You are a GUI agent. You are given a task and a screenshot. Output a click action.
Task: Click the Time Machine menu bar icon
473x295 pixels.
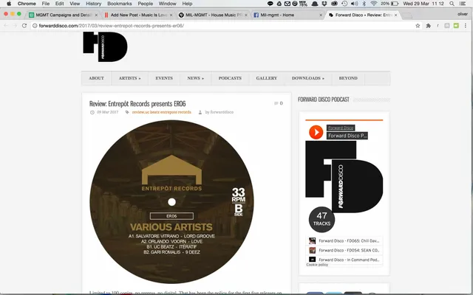point(344,4)
